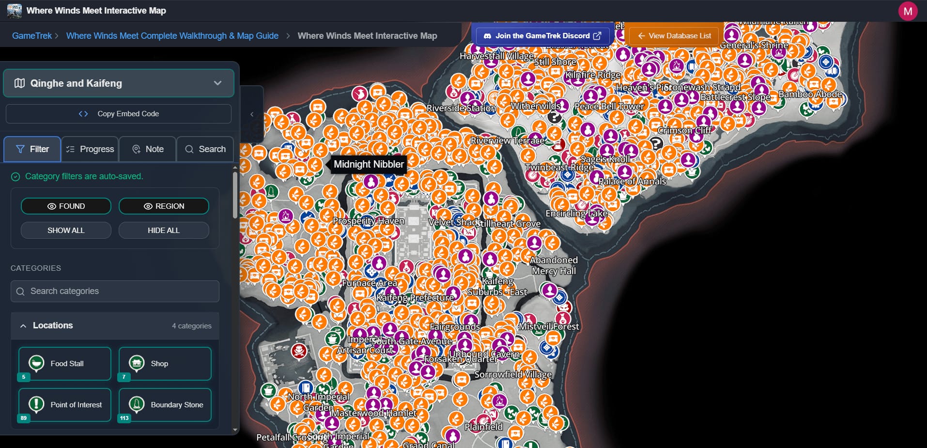Click the Shop category icon
Viewport: 927px width, 448px height.
coord(137,363)
